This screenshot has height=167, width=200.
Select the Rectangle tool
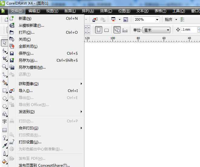(5, 90)
